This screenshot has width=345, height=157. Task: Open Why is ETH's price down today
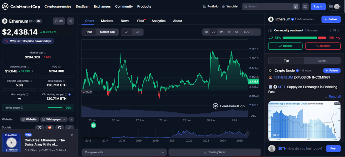tap(28, 41)
